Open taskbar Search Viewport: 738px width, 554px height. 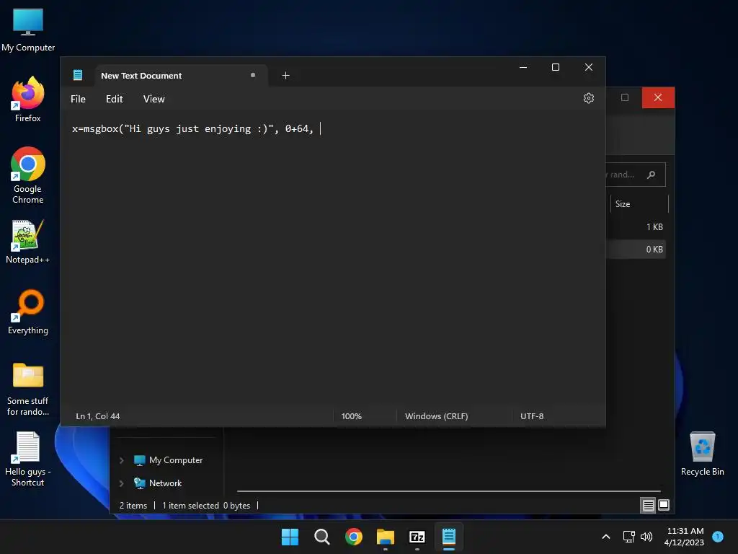pos(322,537)
